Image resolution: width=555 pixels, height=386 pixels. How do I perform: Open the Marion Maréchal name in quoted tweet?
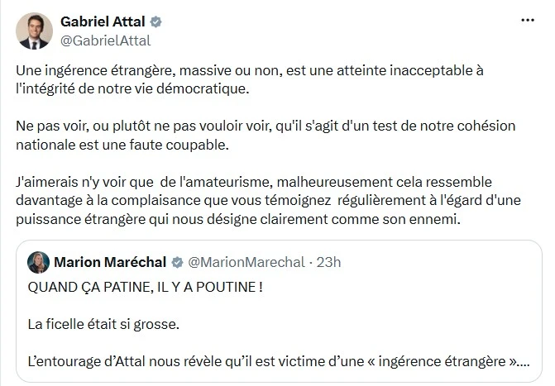click(x=110, y=262)
